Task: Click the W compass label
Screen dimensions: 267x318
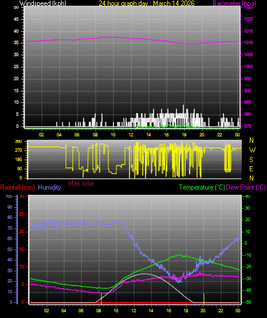Action: coord(252,150)
